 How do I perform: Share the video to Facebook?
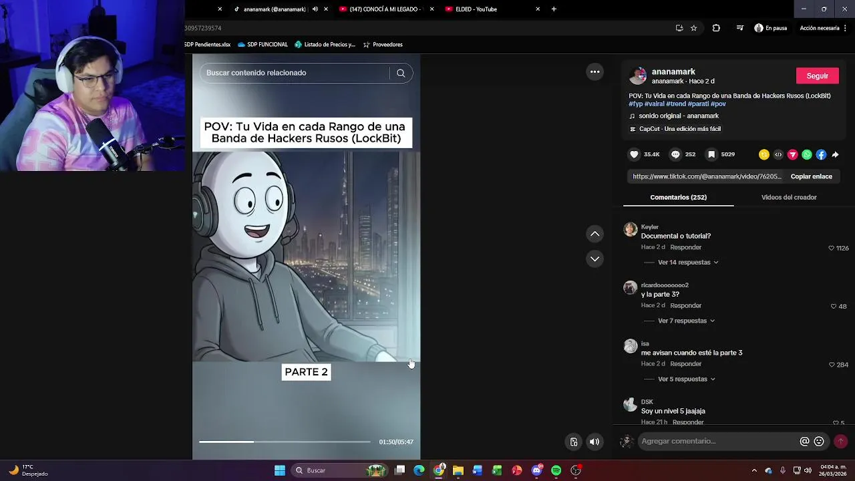tap(821, 154)
